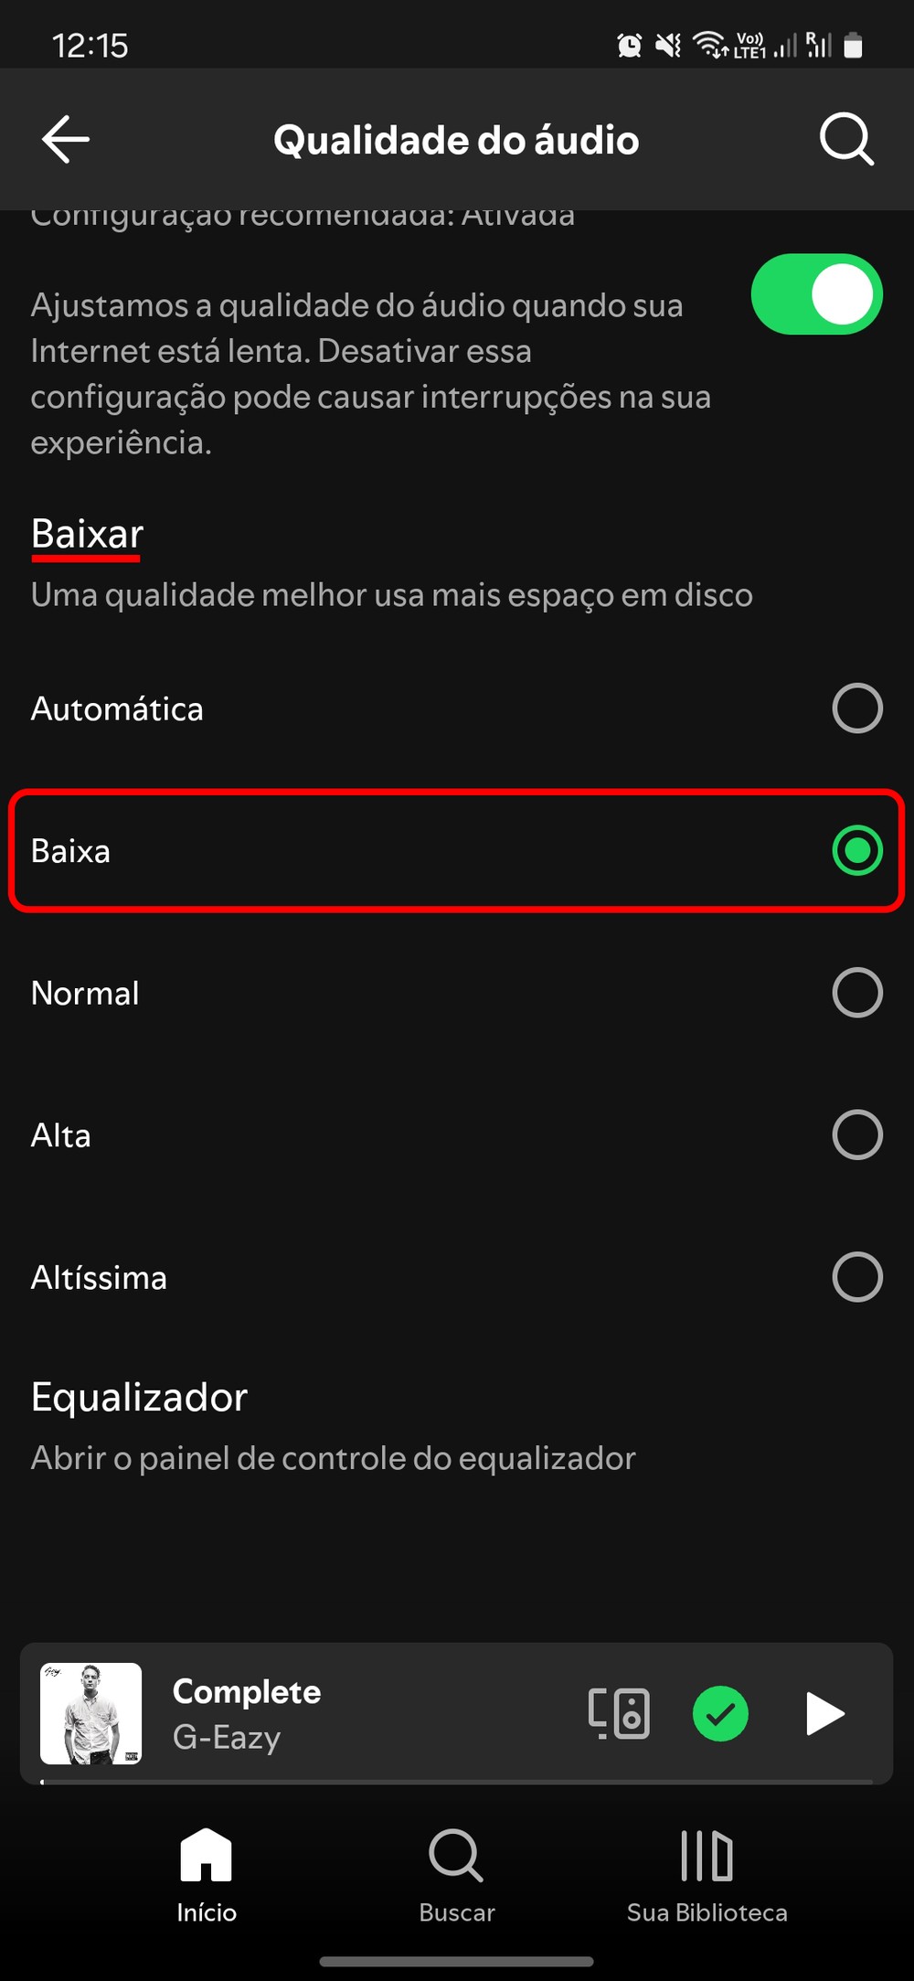Select Alta download quality
This screenshot has height=1981, width=914.
tap(857, 1135)
